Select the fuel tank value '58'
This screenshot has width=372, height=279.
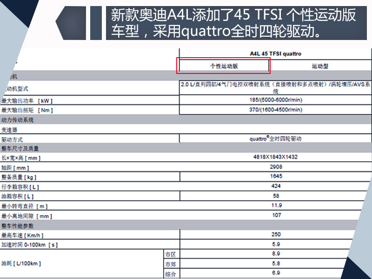[x=276, y=196]
